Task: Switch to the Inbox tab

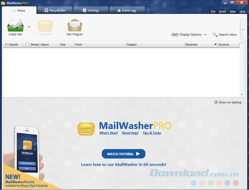Action: (19, 10)
